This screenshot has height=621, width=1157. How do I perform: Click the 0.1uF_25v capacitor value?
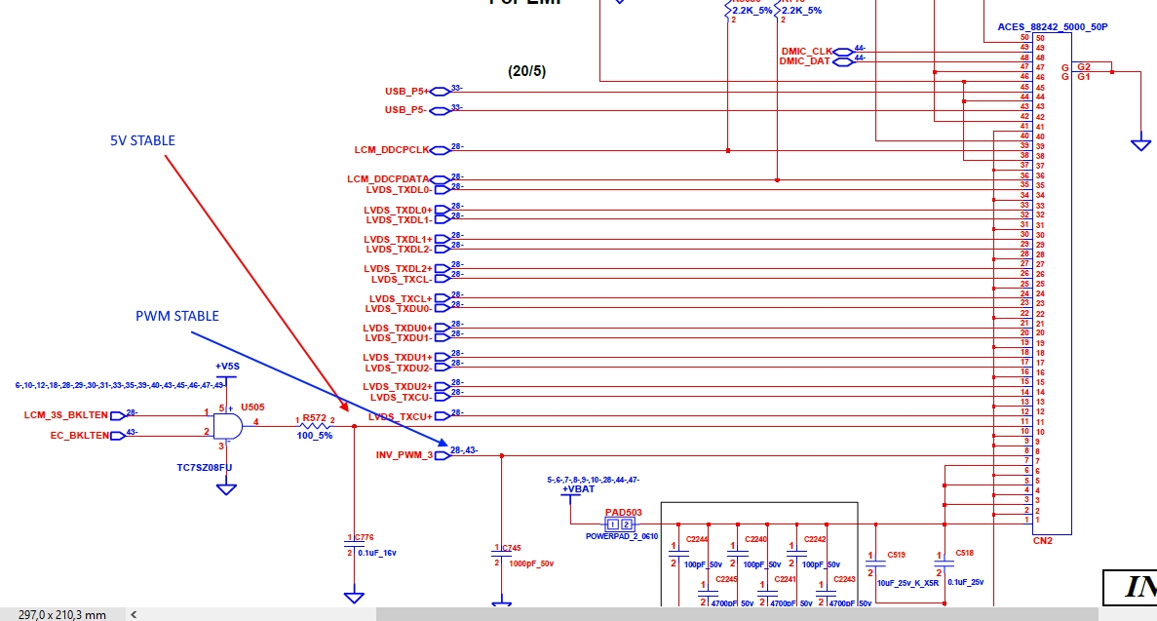click(965, 582)
